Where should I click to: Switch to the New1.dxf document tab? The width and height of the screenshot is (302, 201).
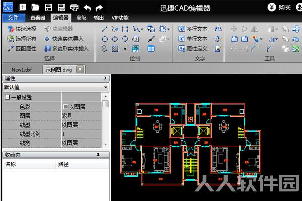click(22, 70)
